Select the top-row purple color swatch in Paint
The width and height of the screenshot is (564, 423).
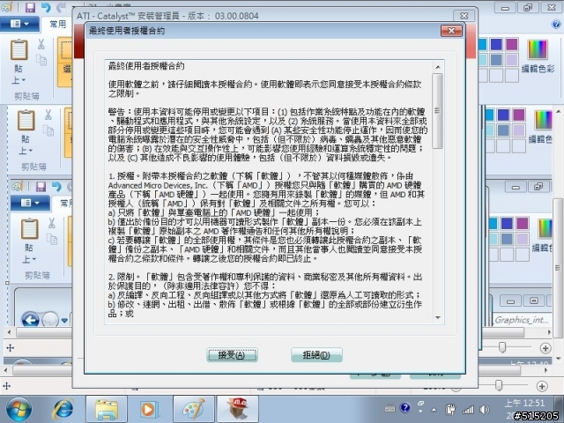click(511, 44)
